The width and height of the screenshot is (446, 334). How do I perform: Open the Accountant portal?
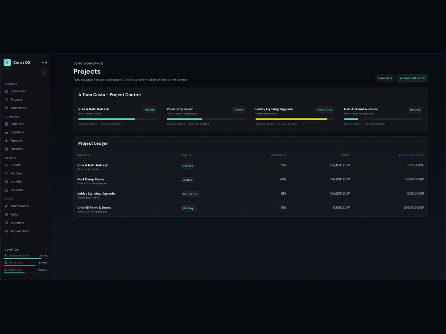click(x=412, y=78)
